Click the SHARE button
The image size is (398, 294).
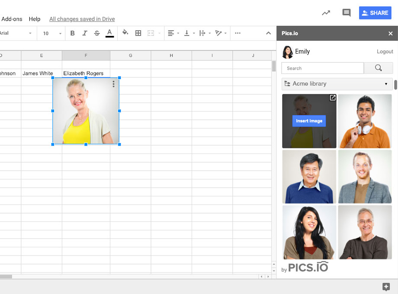(x=375, y=13)
